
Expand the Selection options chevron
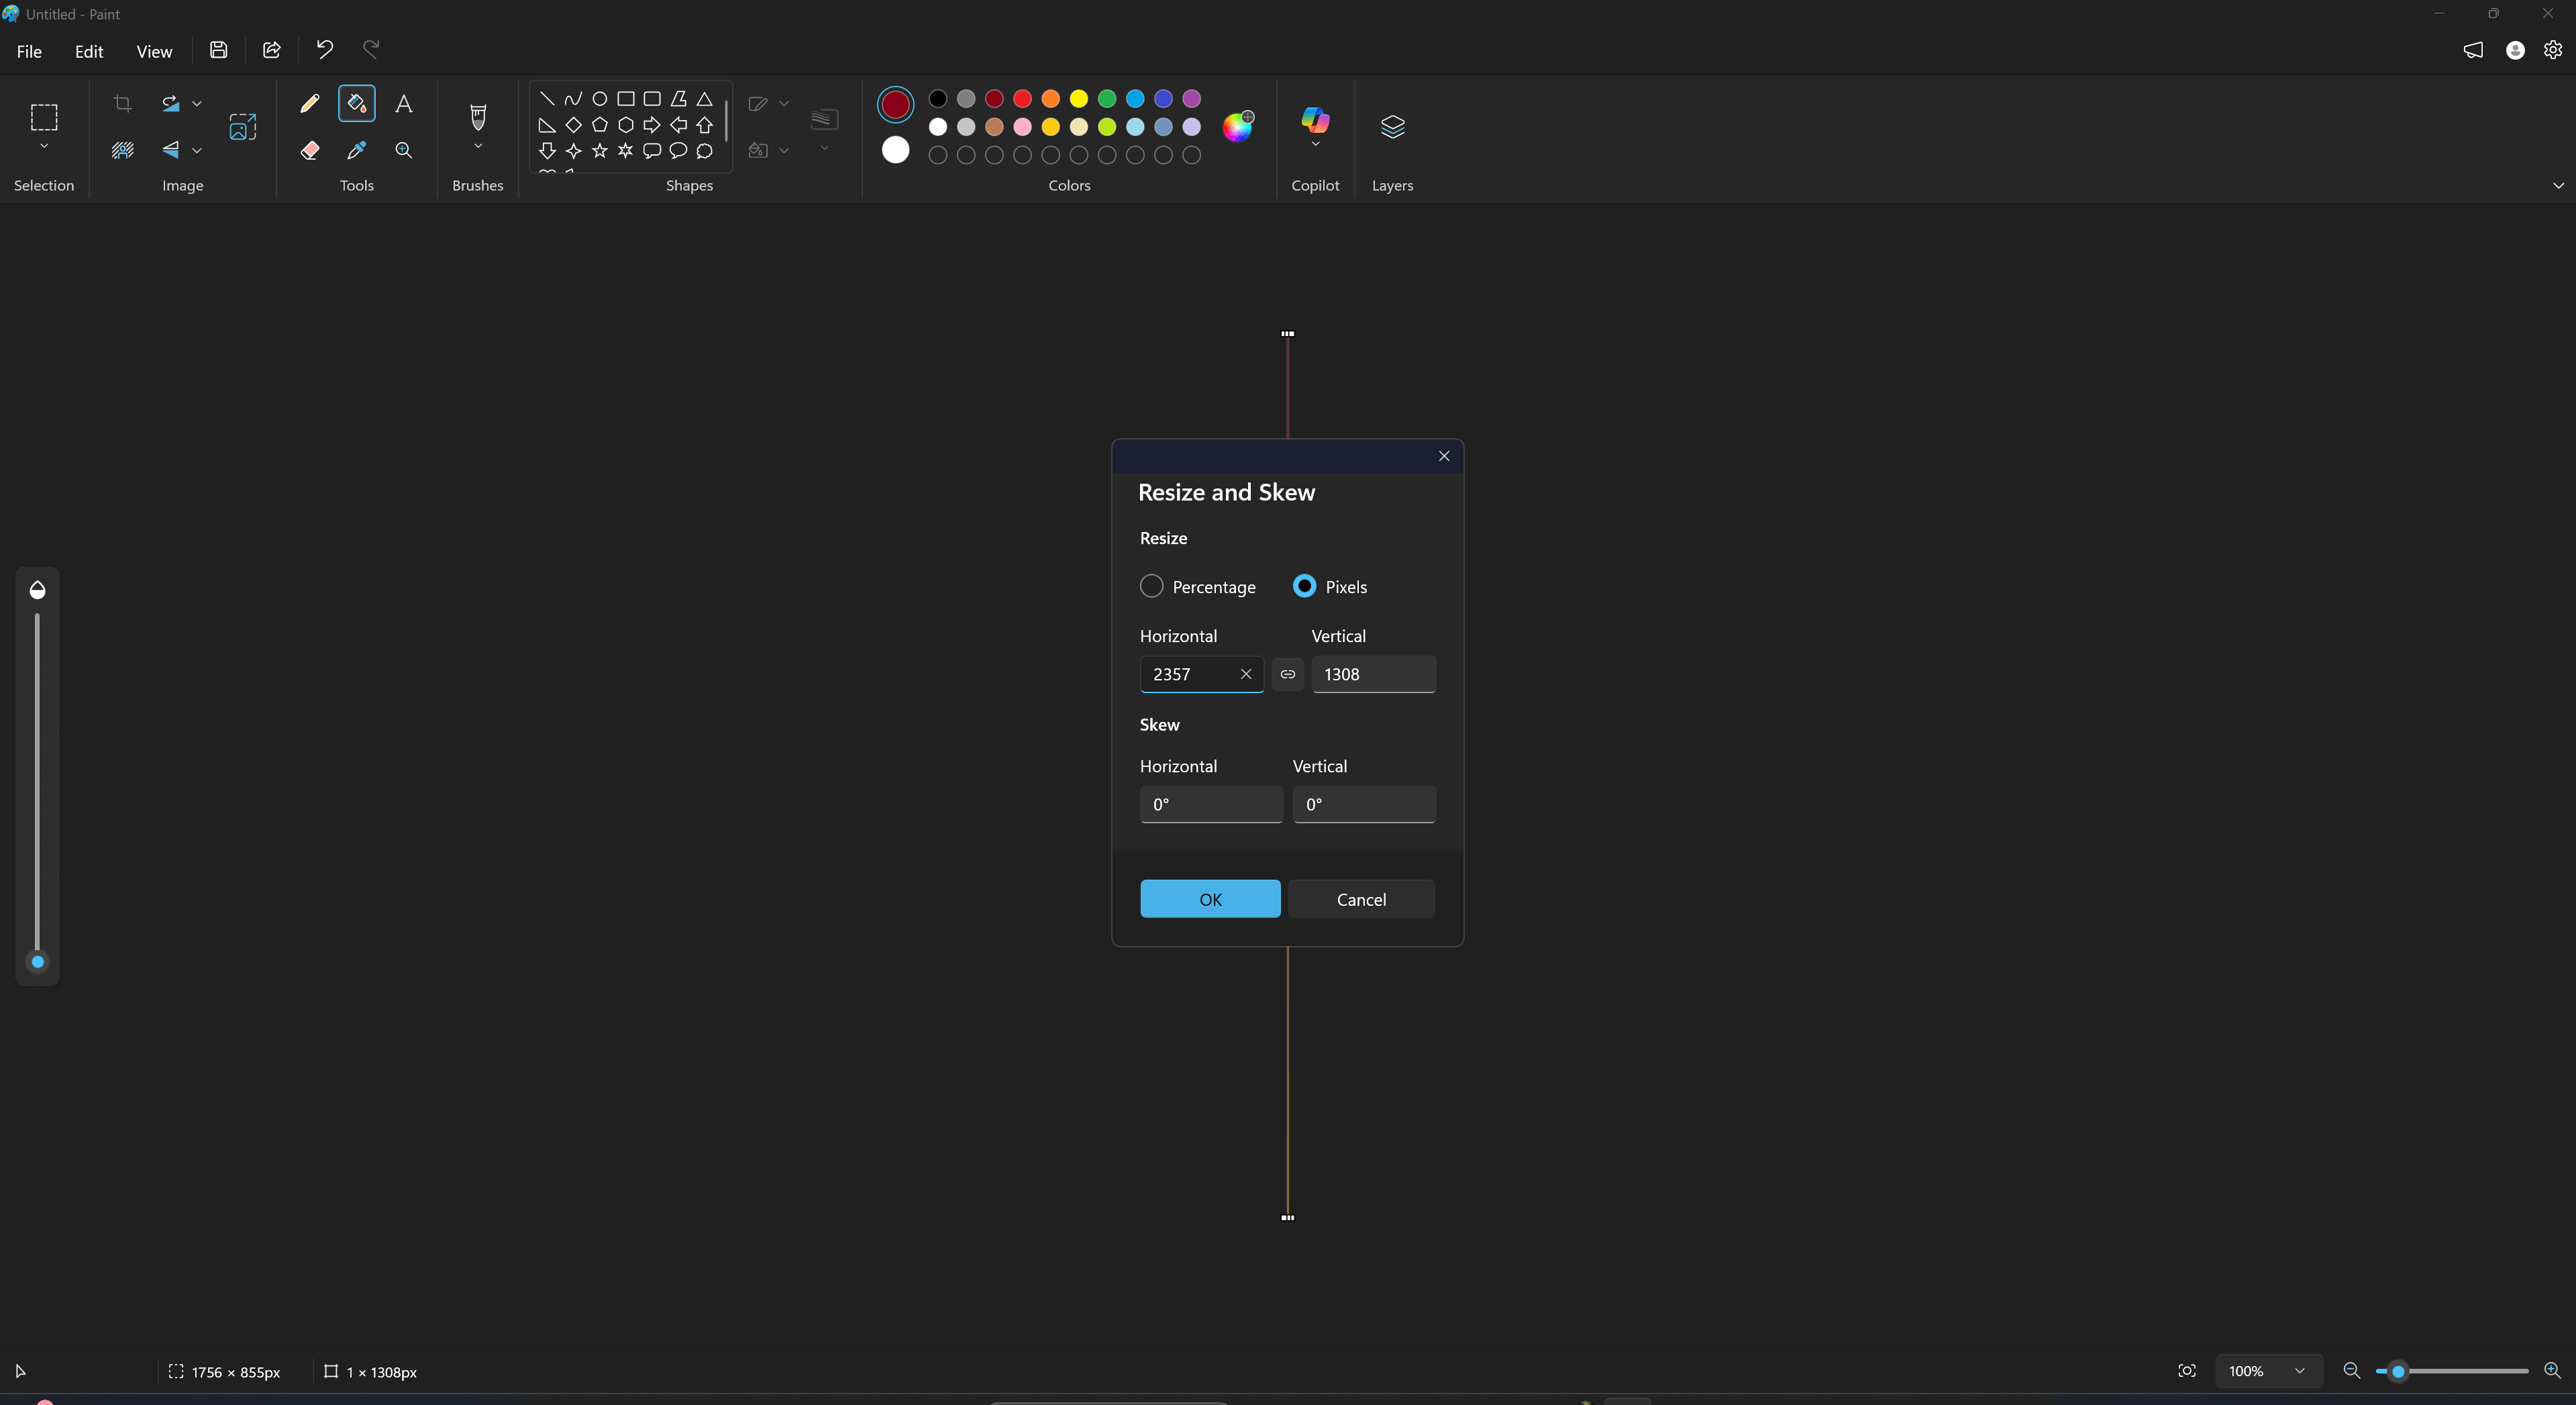coord(44,147)
